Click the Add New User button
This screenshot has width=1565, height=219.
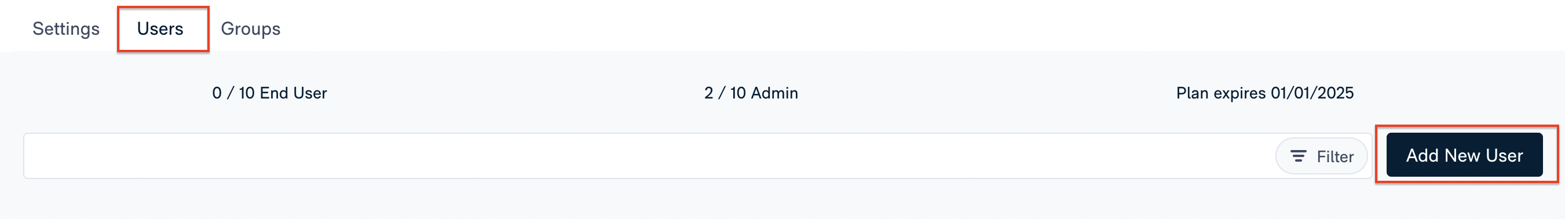1464,155
